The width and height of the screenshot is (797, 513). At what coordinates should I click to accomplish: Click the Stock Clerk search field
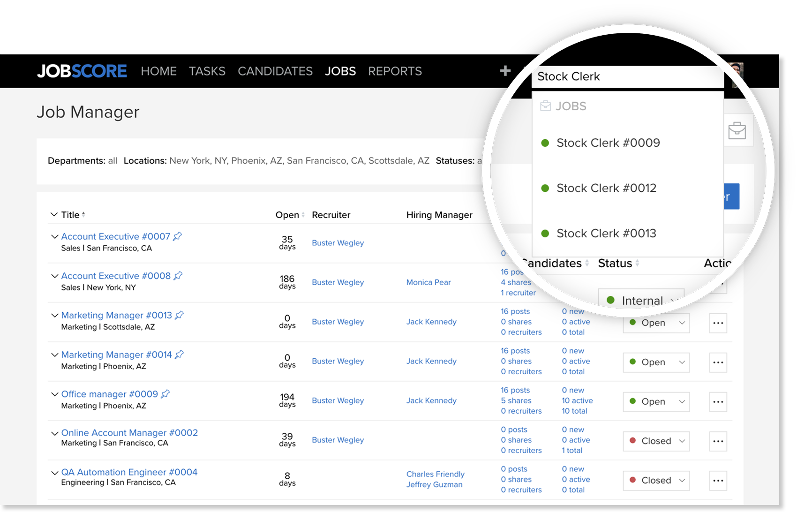pyautogui.click(x=627, y=76)
